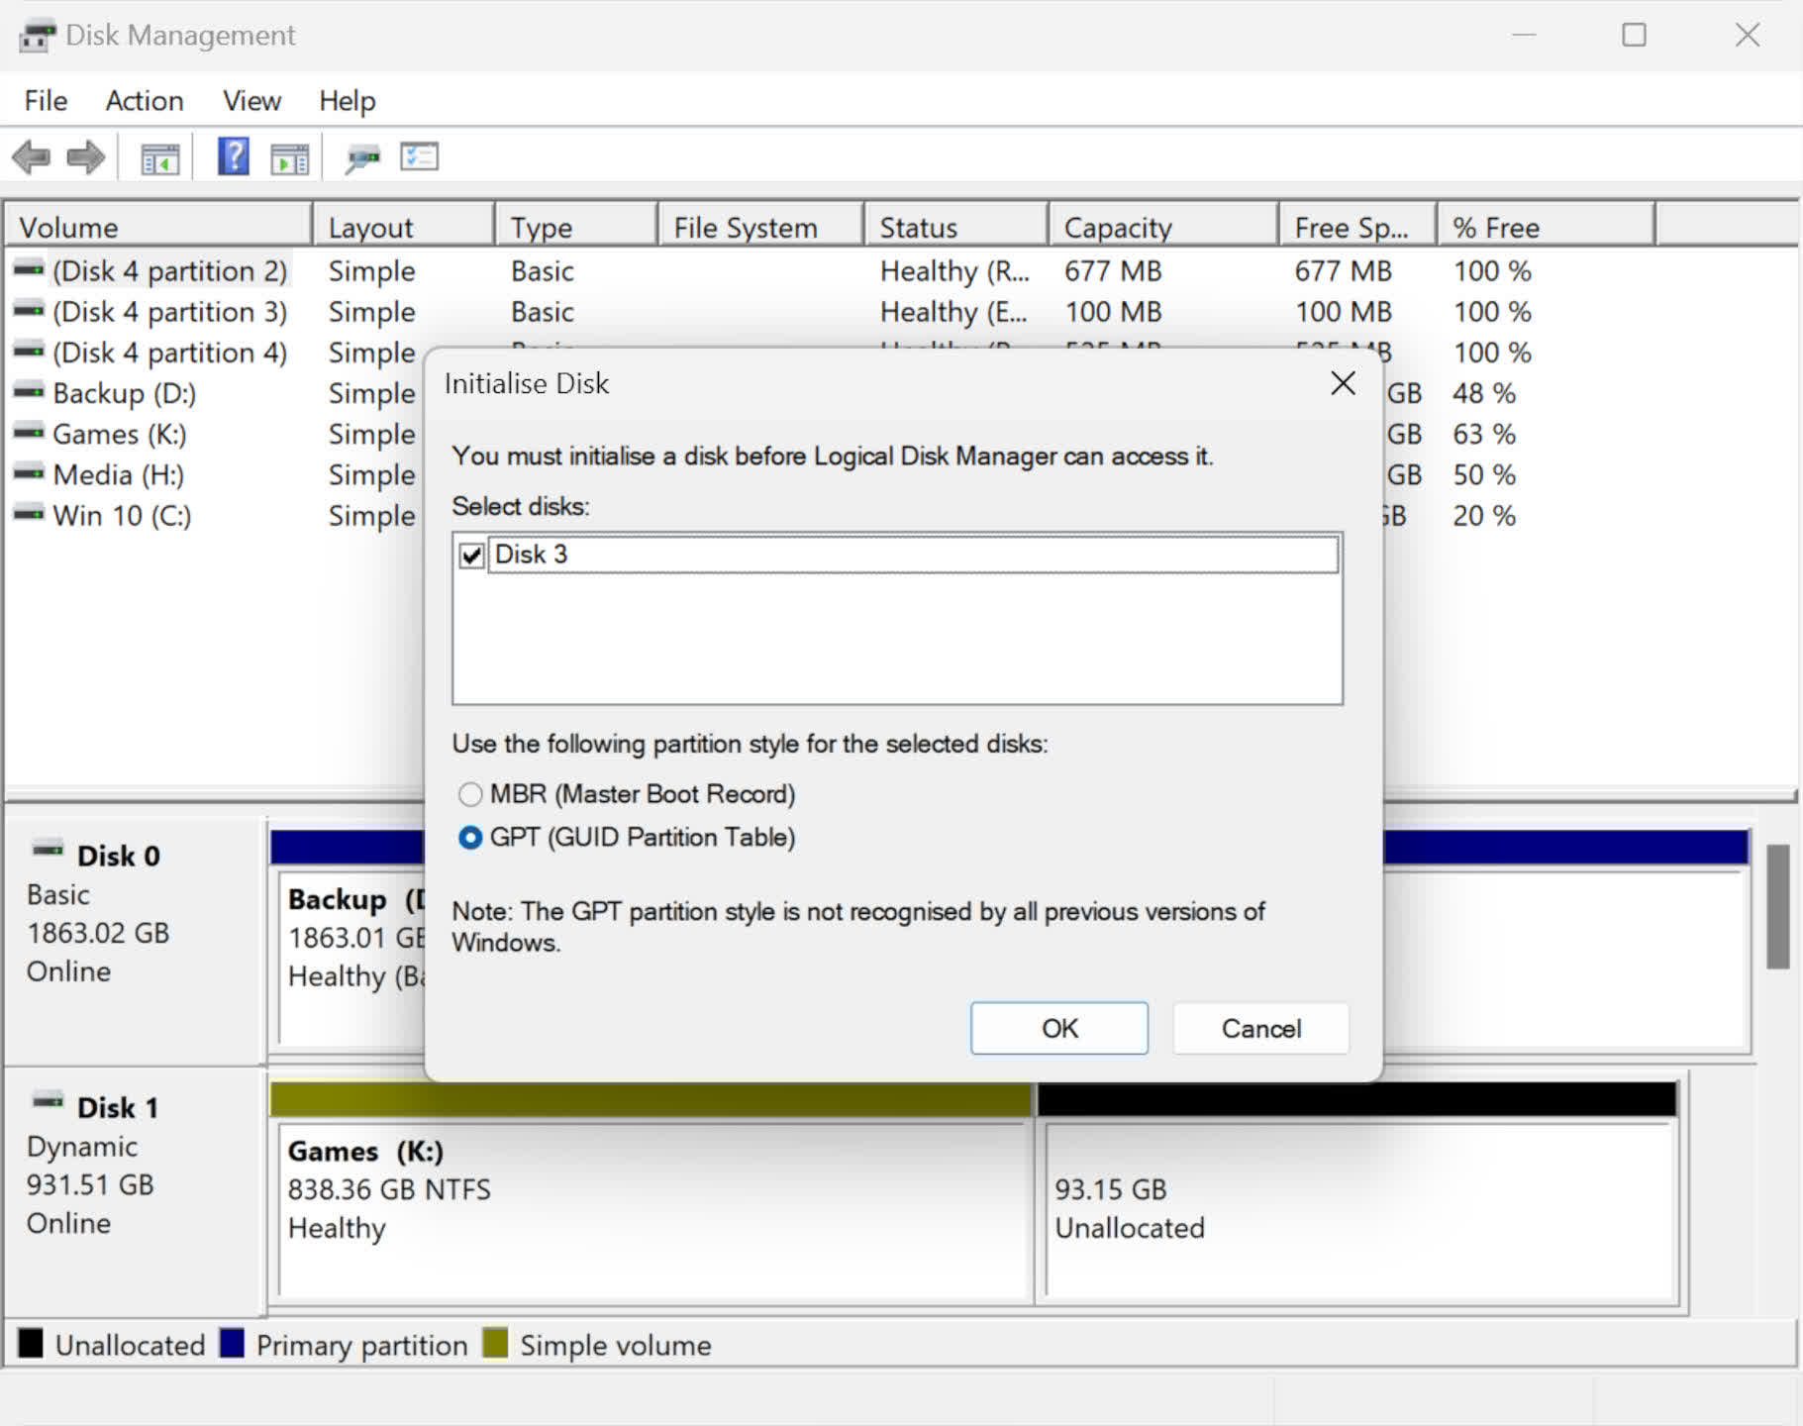
Task: Confirm with the OK button
Action: [x=1059, y=1028]
